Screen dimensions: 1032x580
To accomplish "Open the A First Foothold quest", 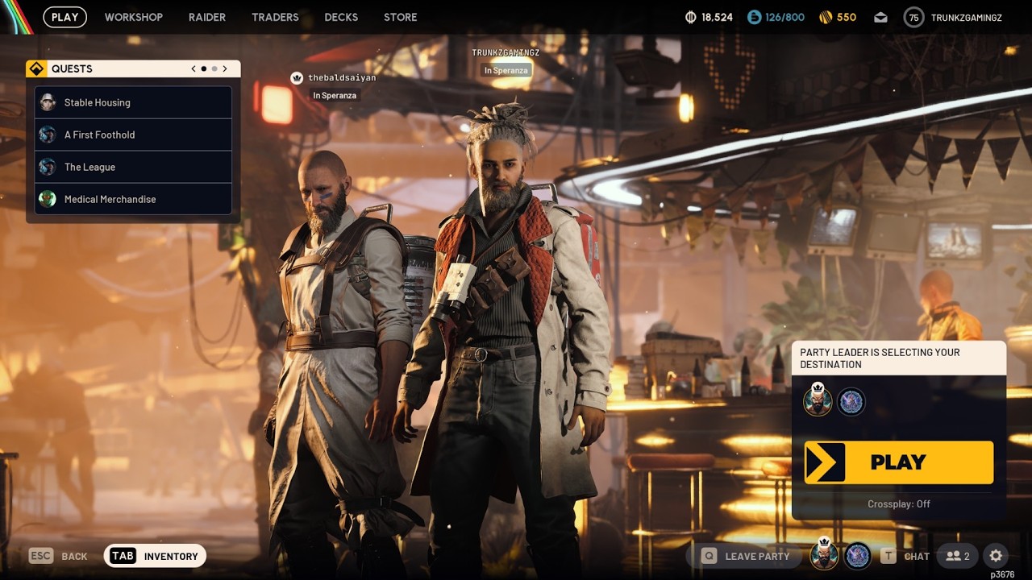I will [x=133, y=135].
